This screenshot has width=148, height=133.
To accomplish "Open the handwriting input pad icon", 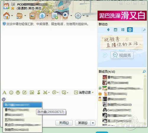I will coord(25,93).
